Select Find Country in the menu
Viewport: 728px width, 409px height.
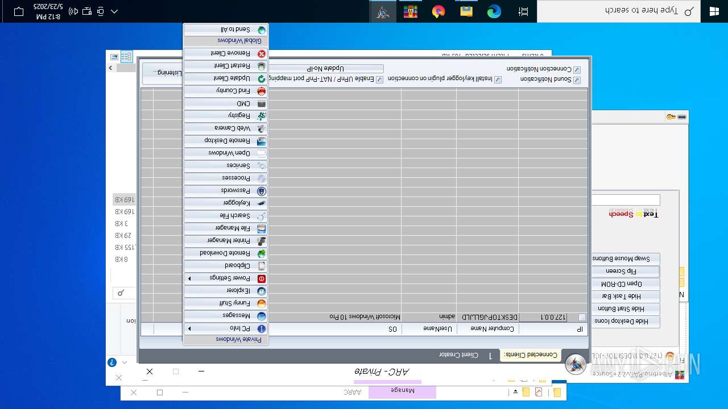(226, 91)
